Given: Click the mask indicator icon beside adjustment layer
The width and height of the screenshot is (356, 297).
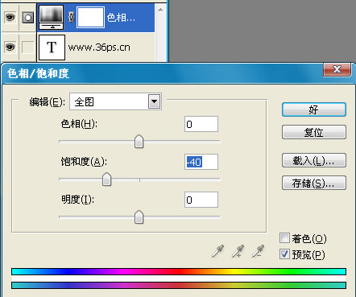Looking at the screenshot, I should (x=28, y=18).
